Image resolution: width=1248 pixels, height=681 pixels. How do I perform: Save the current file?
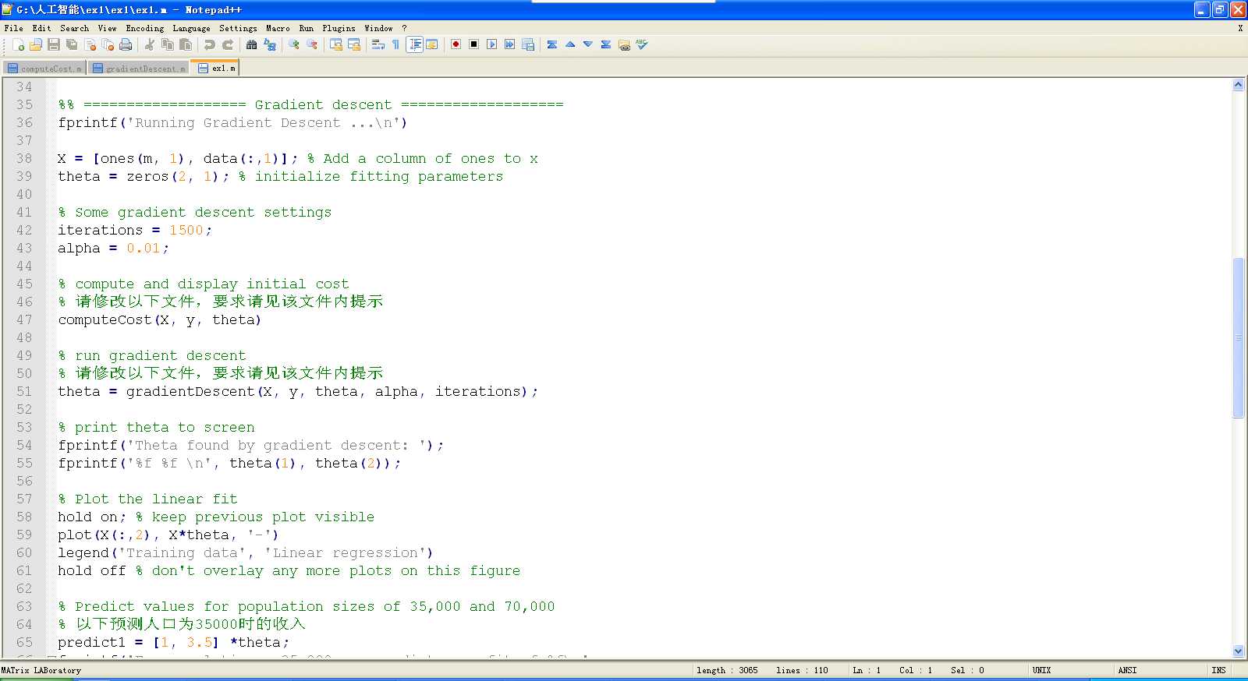[x=54, y=44]
